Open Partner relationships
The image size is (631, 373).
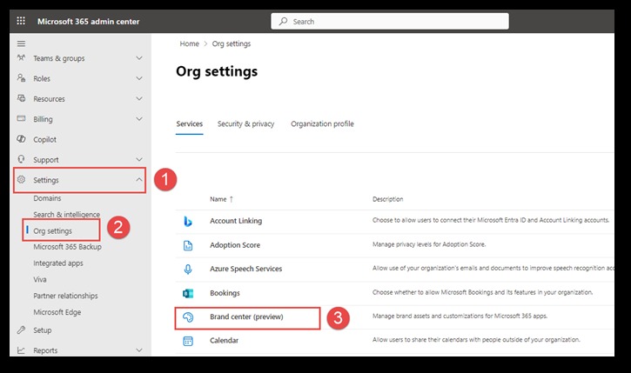tap(65, 296)
